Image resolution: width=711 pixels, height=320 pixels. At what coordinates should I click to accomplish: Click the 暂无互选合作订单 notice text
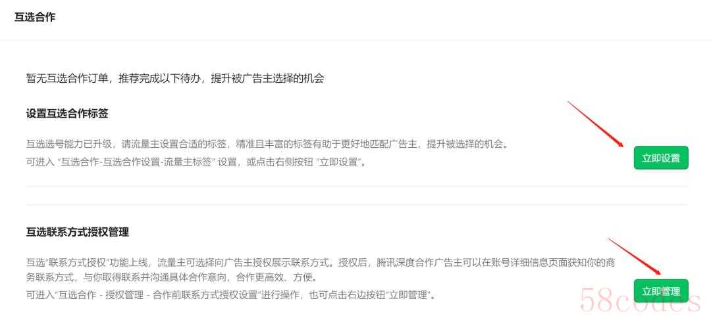click(x=68, y=78)
